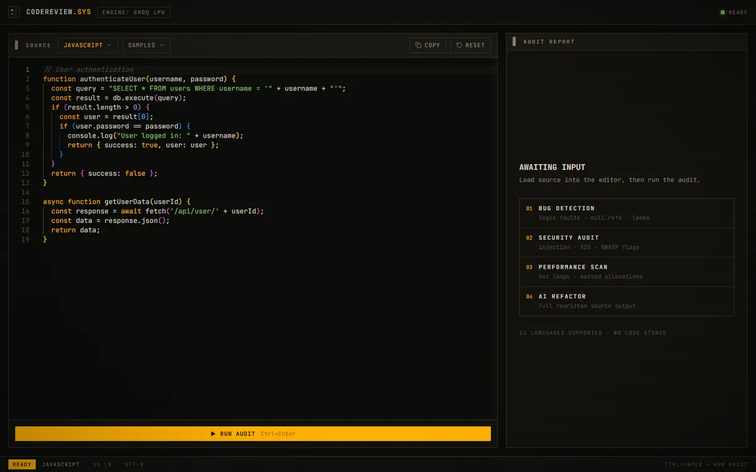Click the green READY indicator dot
The height and width of the screenshot is (472, 756).
click(723, 13)
